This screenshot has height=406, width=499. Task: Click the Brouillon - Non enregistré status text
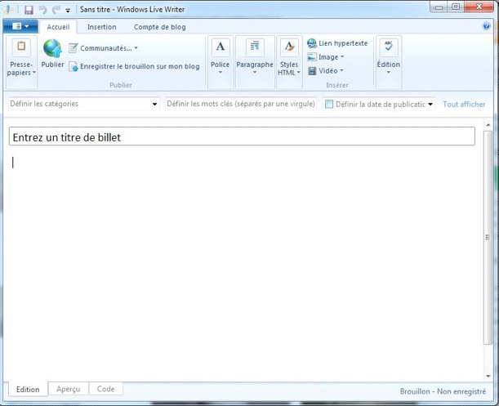point(443,391)
